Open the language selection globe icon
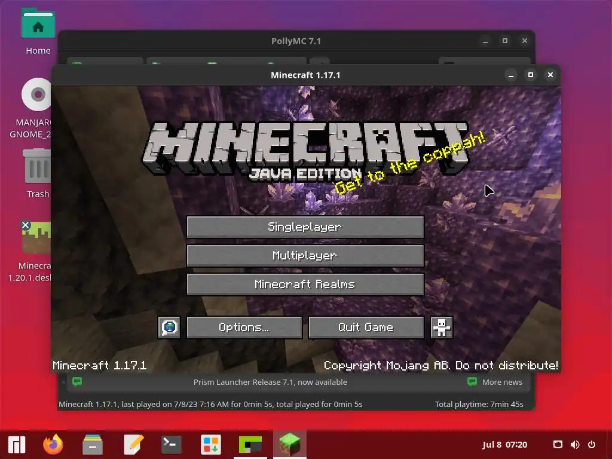Image resolution: width=612 pixels, height=459 pixels. pyautogui.click(x=169, y=327)
